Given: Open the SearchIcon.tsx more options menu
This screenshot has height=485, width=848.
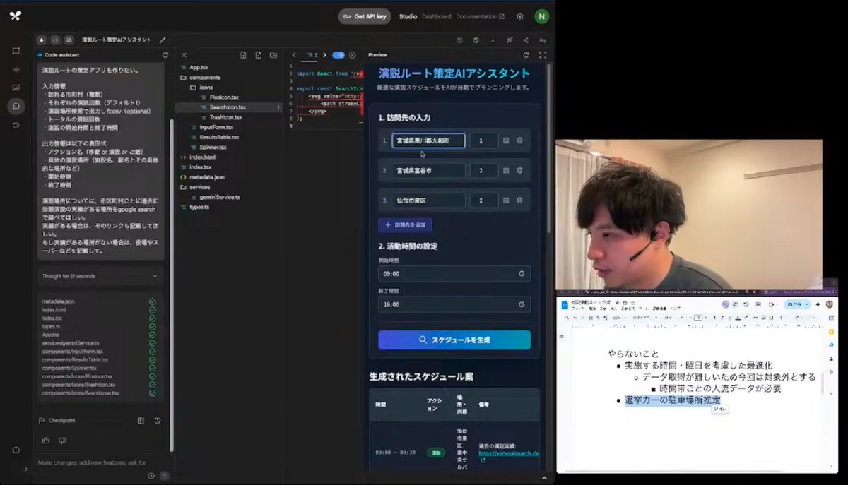Looking at the screenshot, I should coord(278,107).
